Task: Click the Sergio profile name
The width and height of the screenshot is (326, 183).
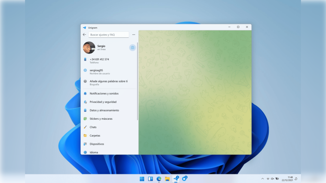Action: pyautogui.click(x=101, y=46)
